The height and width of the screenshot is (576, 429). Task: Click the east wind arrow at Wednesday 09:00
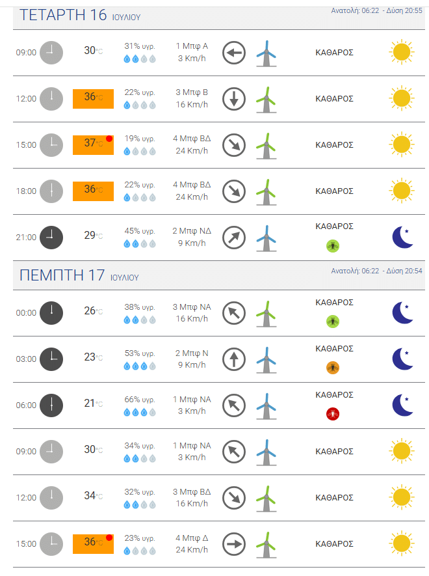pyautogui.click(x=234, y=53)
